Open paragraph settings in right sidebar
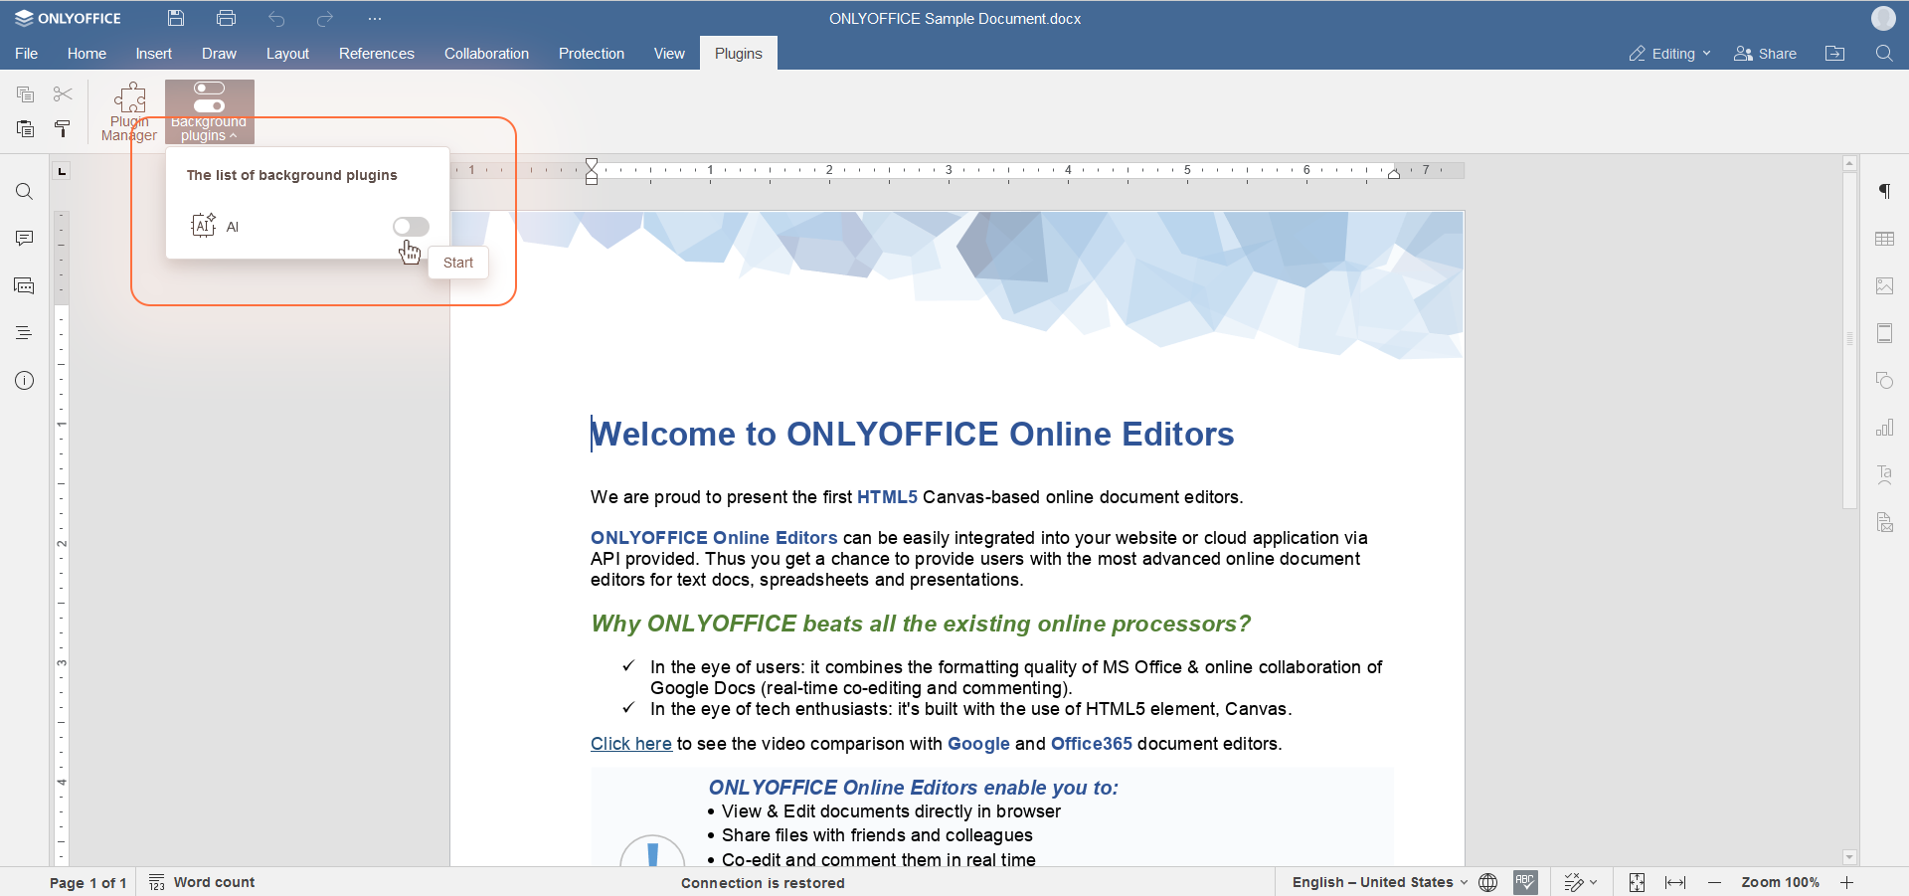The image size is (1909, 896). [x=1884, y=191]
